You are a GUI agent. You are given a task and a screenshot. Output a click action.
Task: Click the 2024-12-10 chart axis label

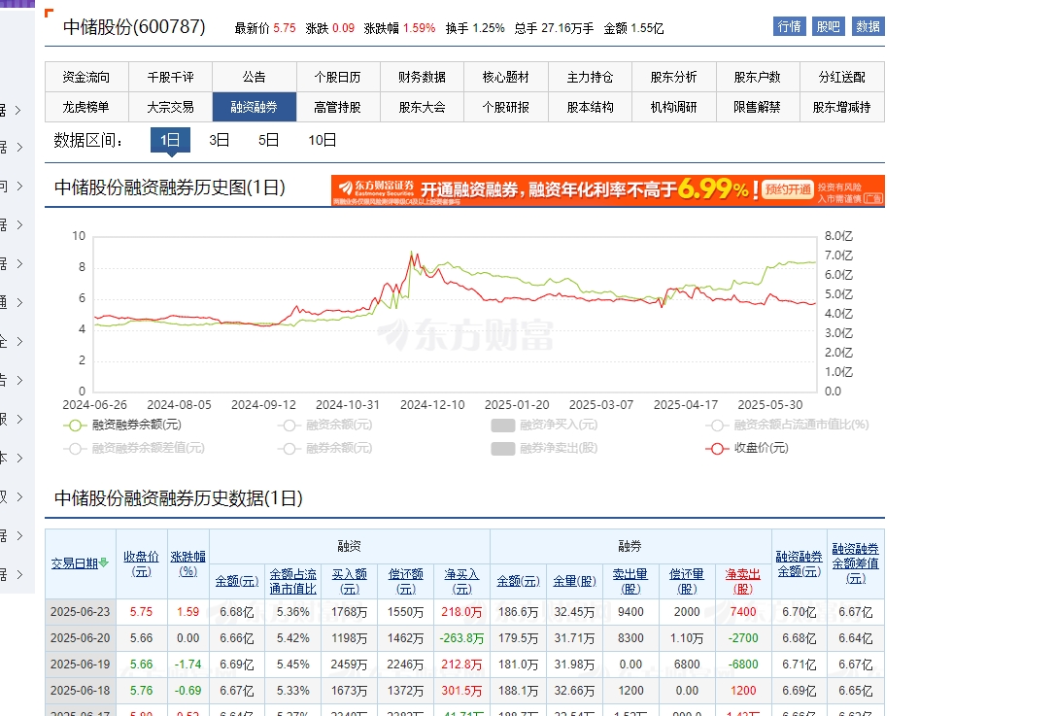pyautogui.click(x=432, y=404)
